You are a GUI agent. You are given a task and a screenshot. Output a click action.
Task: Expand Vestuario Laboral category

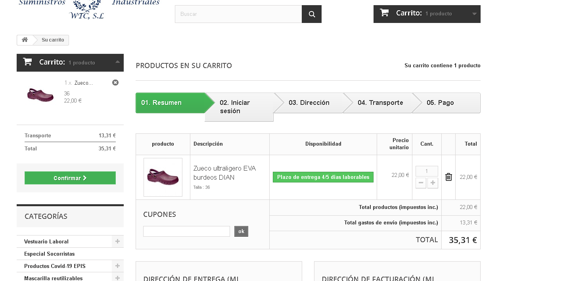tap(117, 241)
